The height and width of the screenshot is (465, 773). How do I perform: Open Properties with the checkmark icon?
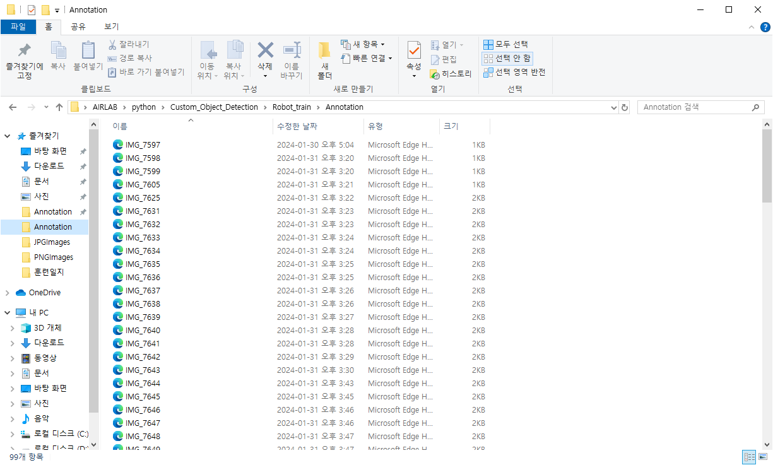click(x=413, y=50)
